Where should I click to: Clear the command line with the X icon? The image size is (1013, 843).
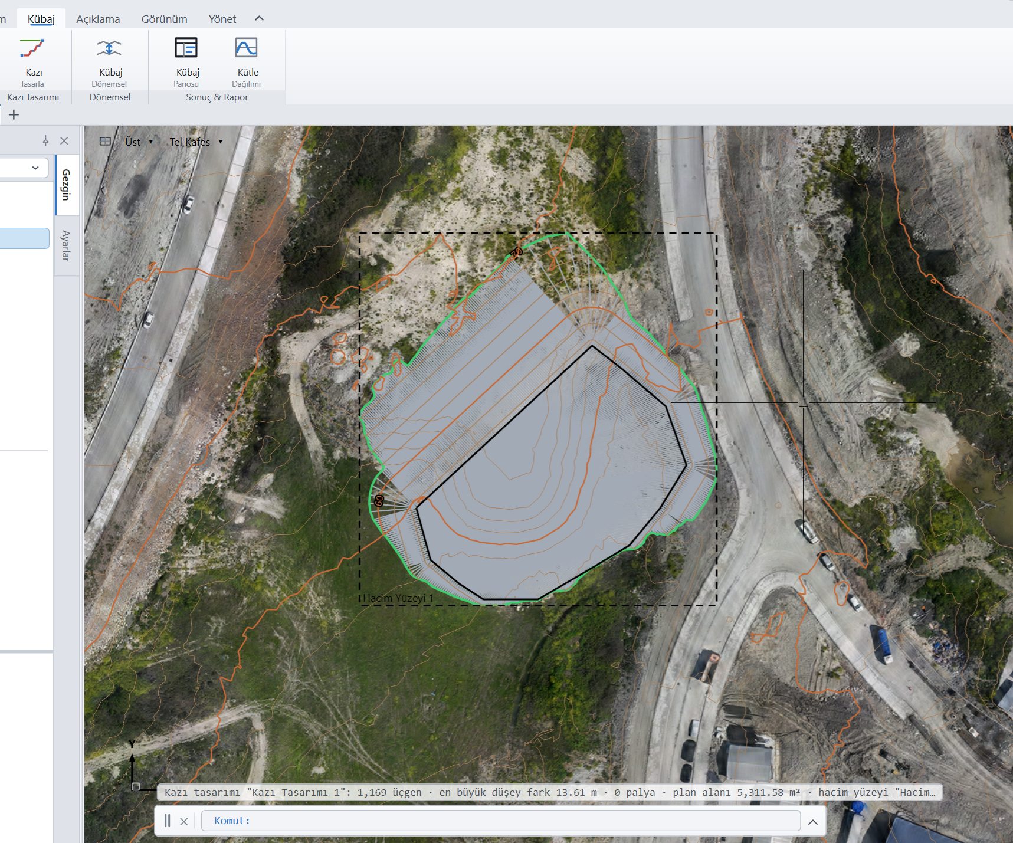click(x=184, y=821)
